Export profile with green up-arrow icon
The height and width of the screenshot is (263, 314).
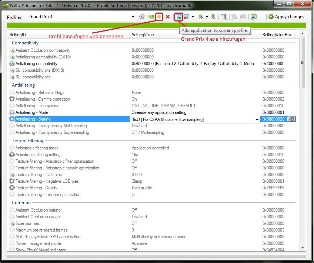[x=201, y=17]
